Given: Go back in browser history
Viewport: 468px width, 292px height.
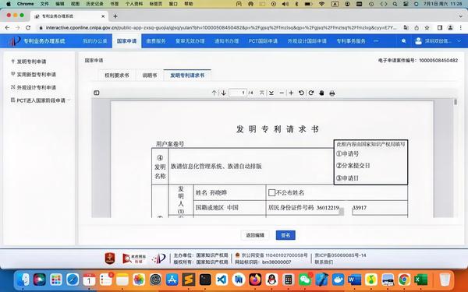Looking at the screenshot, I should pos(8,28).
